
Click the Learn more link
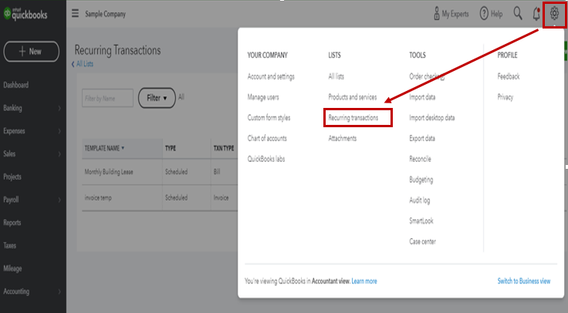tap(364, 281)
